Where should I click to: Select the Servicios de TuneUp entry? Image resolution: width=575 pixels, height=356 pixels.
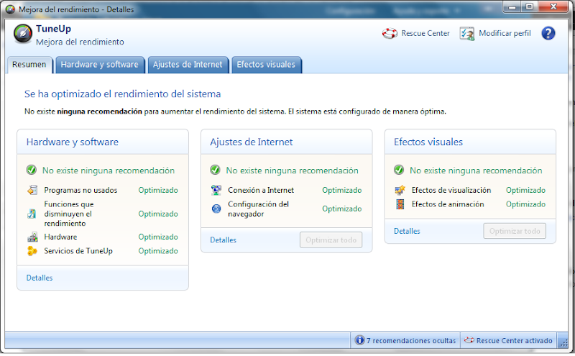point(78,251)
